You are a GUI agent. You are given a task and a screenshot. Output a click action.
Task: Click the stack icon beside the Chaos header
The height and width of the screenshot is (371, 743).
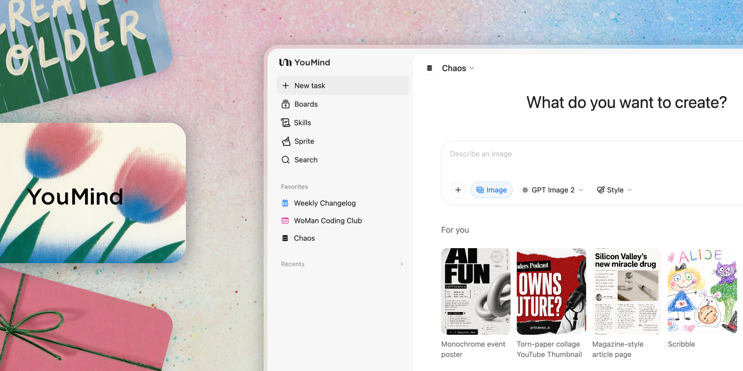coord(430,68)
